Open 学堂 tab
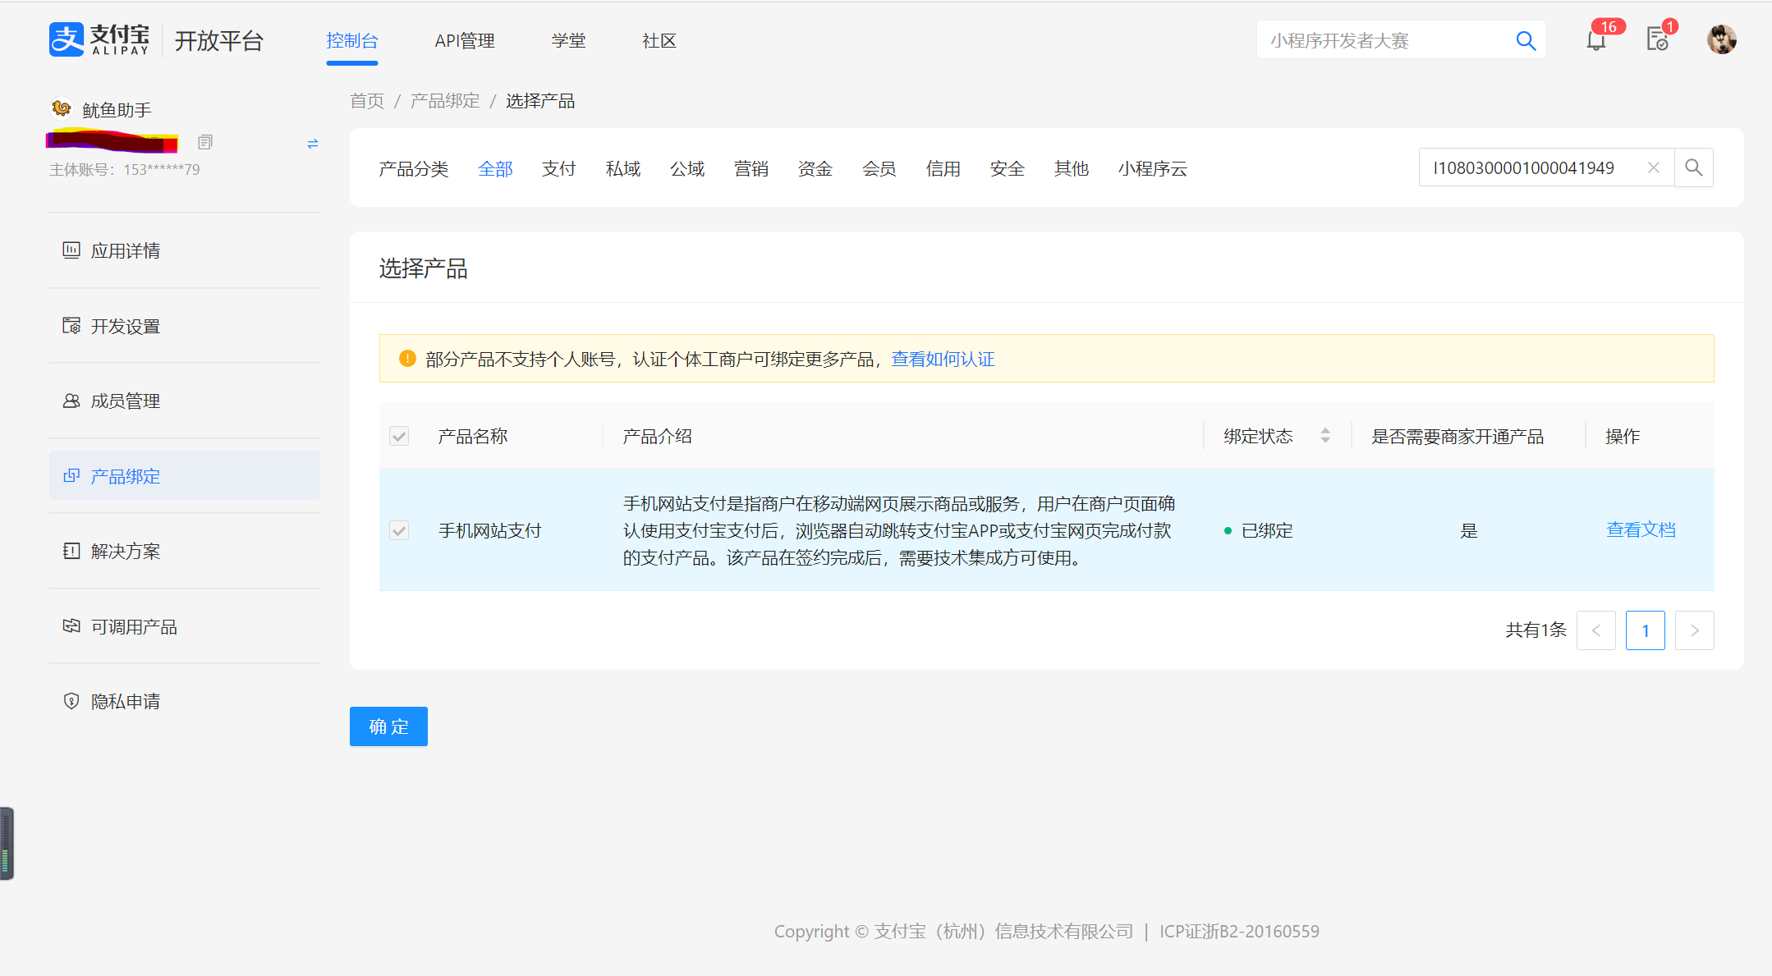 click(x=569, y=40)
